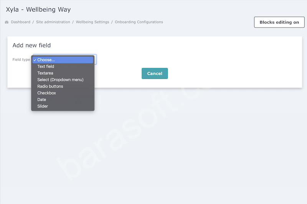307x204 pixels.
Task: Go to Site administration breadcrumb
Action: 53,22
